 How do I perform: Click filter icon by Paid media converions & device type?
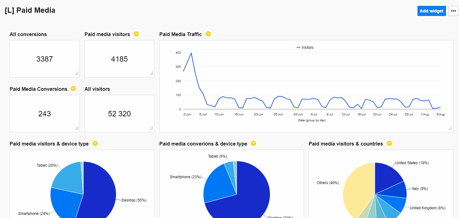click(x=254, y=143)
